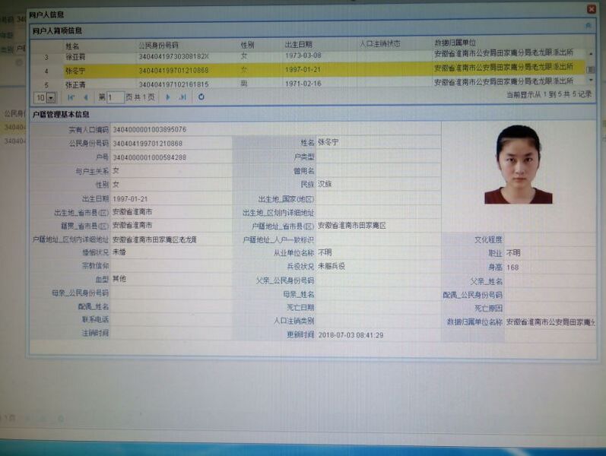Click the 籍贯_省市县(区) field
The width and height of the screenshot is (606, 456).
point(172,225)
